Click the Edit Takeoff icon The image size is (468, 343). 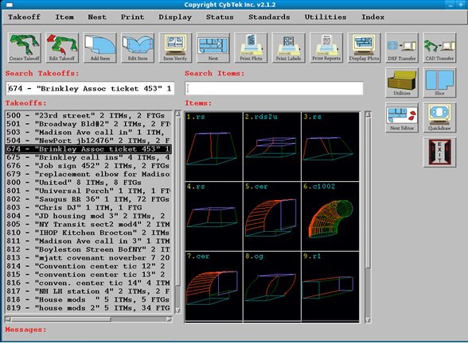point(62,48)
